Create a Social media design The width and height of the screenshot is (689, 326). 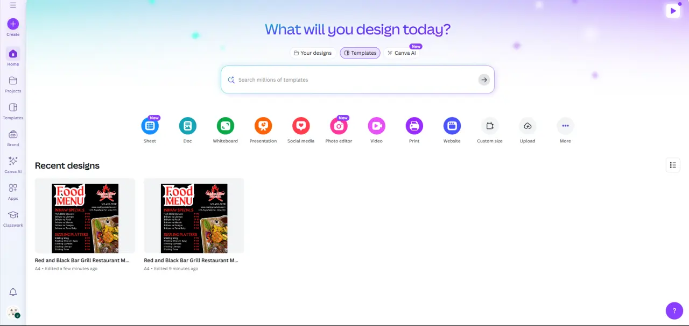(301, 130)
